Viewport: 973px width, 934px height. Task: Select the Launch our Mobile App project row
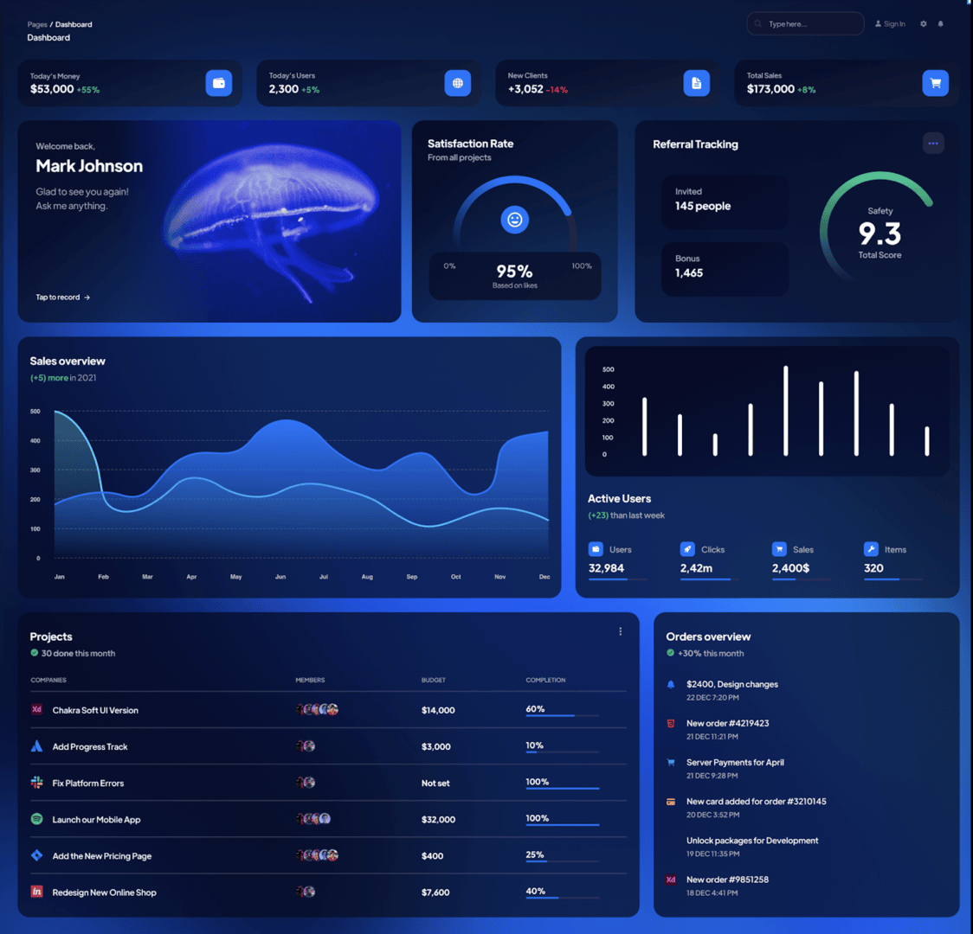(96, 820)
